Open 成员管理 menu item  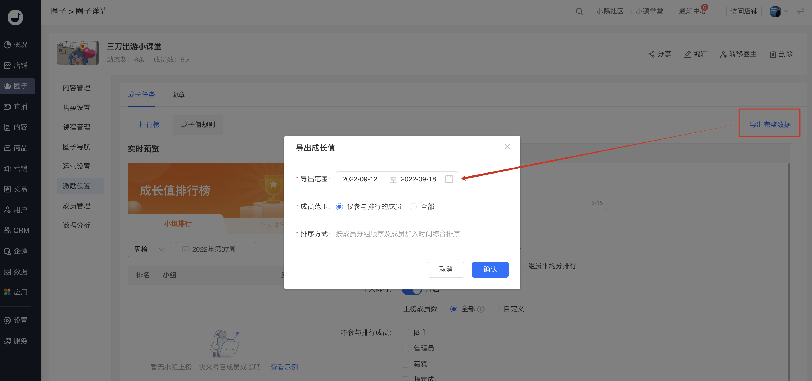(76, 206)
